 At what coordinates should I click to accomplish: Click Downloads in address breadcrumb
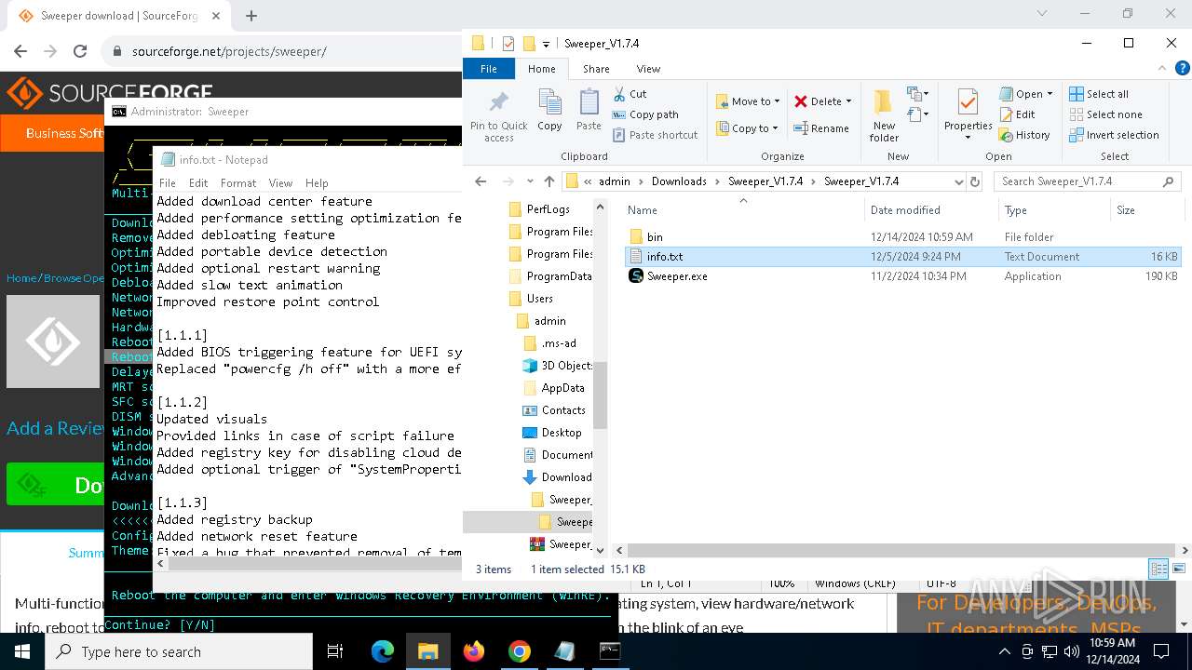(679, 181)
